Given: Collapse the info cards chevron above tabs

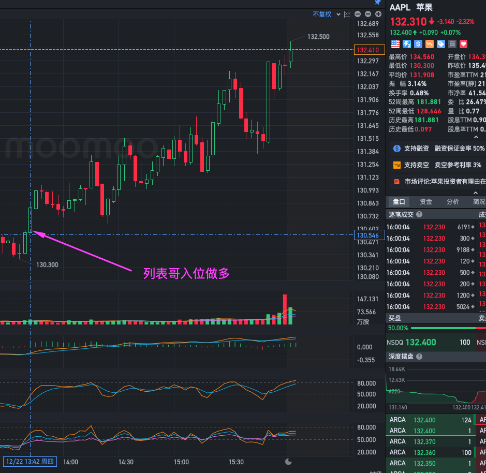Looking at the screenshot, I should (x=476, y=193).
